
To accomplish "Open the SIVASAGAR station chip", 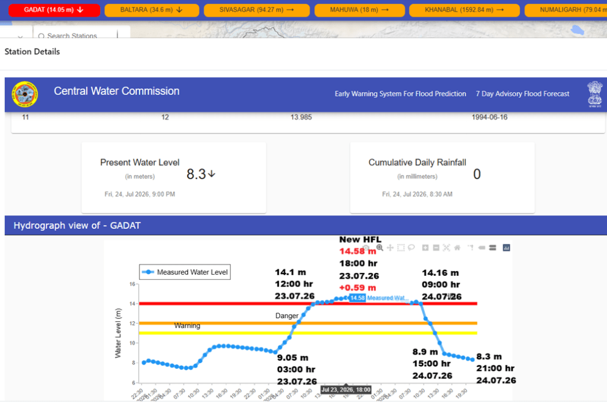I will coord(257,10).
